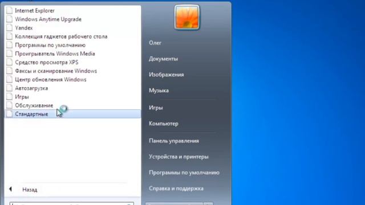
Task: Click the folder icon beside Автозагрузка
Action: (x=9, y=88)
